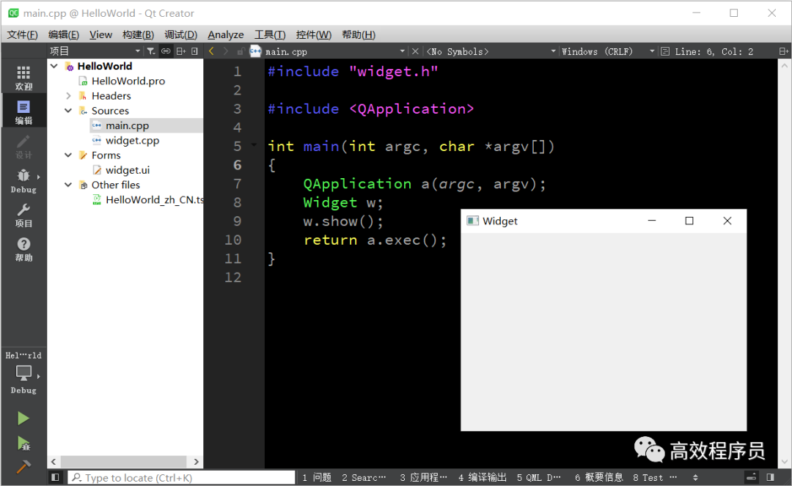Collapse the Other files folder
This screenshot has width=792, height=486.
pyautogui.click(x=68, y=185)
